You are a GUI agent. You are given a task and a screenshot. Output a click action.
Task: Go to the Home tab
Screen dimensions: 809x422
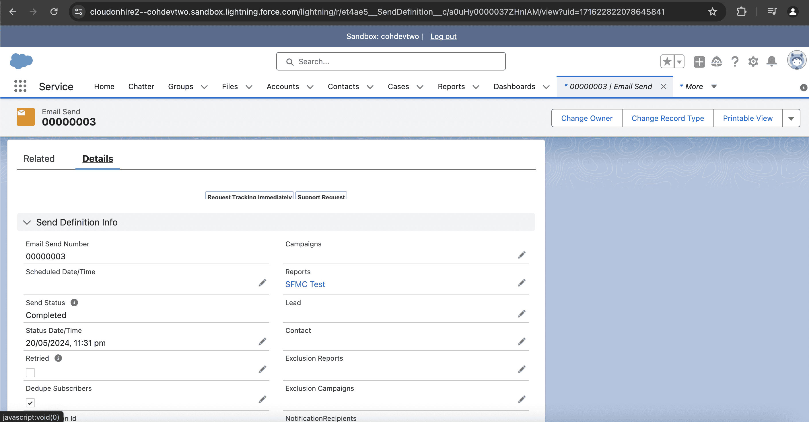pos(104,87)
